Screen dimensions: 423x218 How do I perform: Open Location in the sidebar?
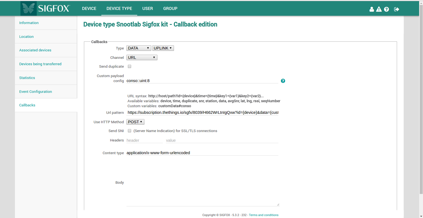(46, 36)
